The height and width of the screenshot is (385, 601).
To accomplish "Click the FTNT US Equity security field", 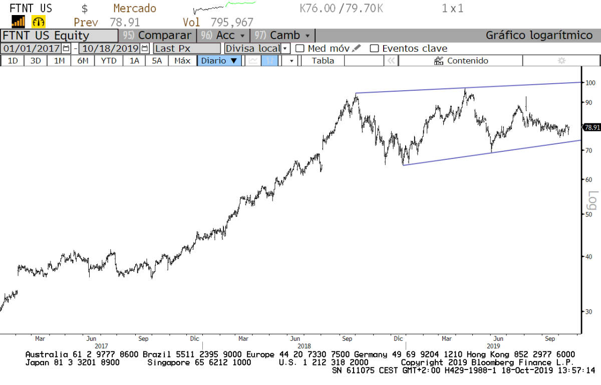I will pos(59,36).
